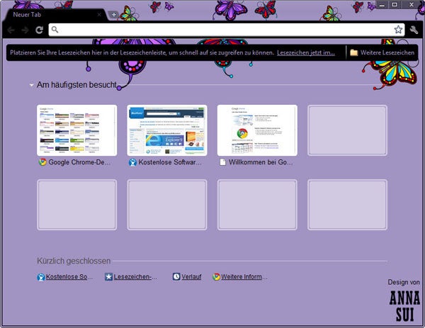
Task: Open the Willkommen bei Google thumbnail
Action: pyautogui.click(x=257, y=130)
